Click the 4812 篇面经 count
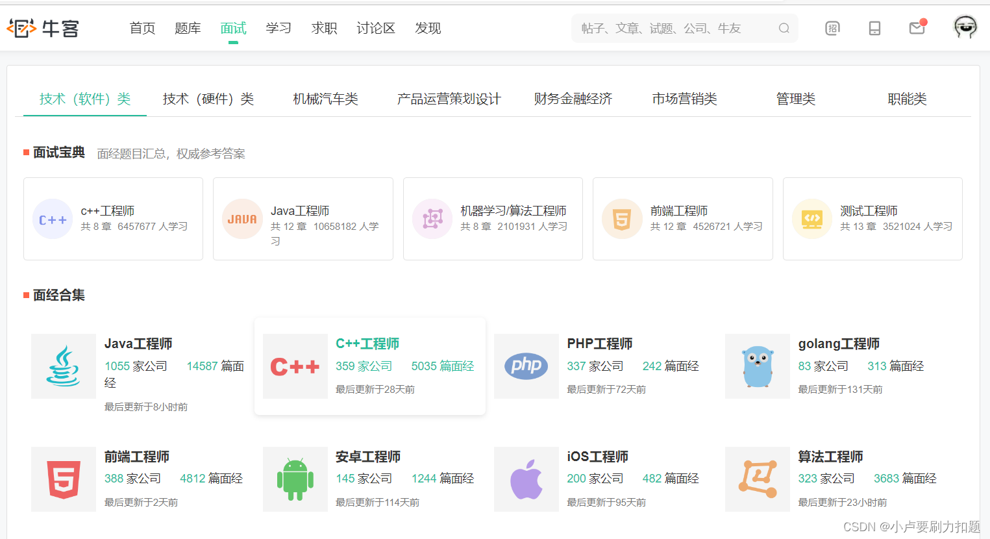990x539 pixels. point(211,479)
